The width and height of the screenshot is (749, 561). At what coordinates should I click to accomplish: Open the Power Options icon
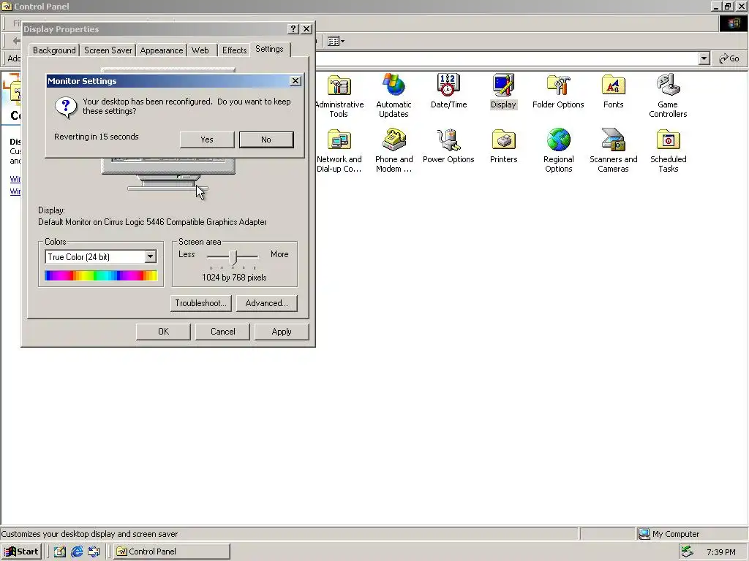coord(448,145)
